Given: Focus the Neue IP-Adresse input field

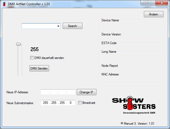Looking at the screenshot, I should [x=58, y=92].
